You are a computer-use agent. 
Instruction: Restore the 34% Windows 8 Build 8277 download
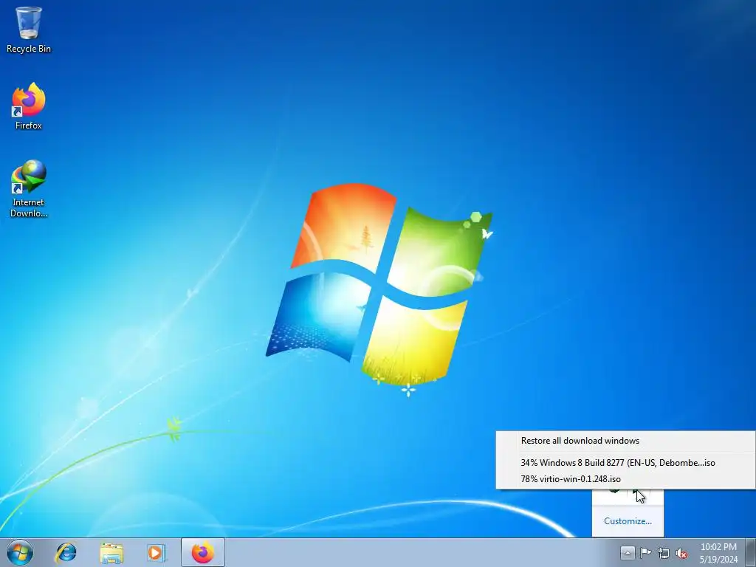[625, 462]
